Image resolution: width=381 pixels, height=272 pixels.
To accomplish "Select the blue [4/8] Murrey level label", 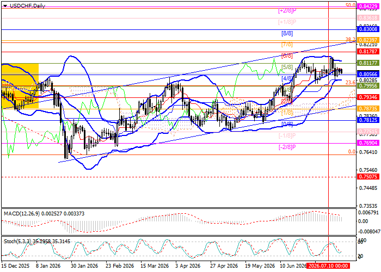I will pos(287,78).
